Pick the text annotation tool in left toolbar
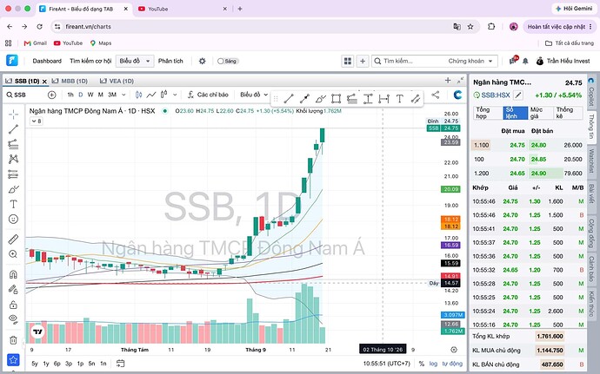The width and height of the screenshot is (600, 374). click(x=13, y=204)
